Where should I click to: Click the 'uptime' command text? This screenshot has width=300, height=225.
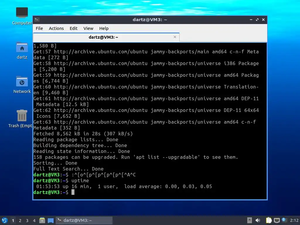pyautogui.click(x=80, y=180)
